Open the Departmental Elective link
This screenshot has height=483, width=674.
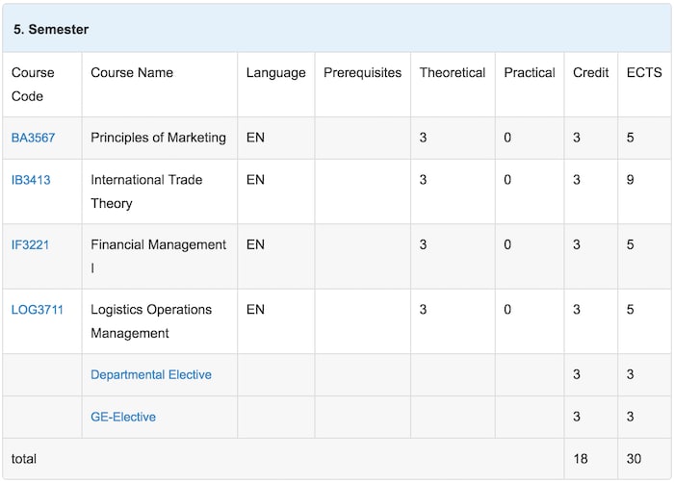(151, 374)
